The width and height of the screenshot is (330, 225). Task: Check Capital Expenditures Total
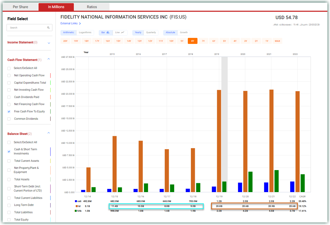pyautogui.click(x=9, y=83)
